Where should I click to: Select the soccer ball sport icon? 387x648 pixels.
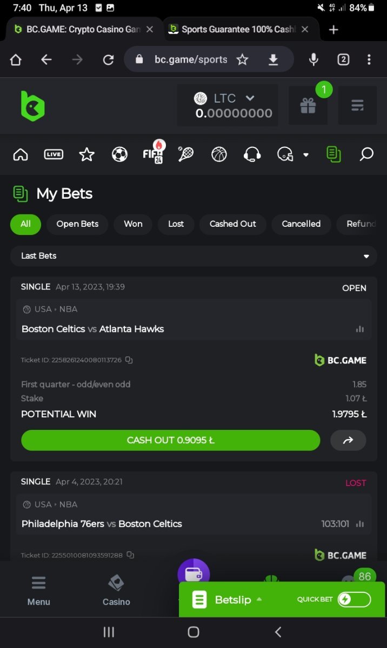119,155
